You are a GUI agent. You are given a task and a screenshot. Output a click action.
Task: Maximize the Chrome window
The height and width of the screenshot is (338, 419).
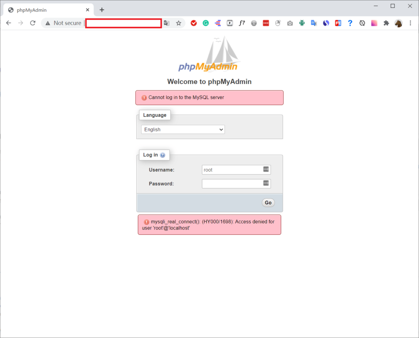point(392,6)
